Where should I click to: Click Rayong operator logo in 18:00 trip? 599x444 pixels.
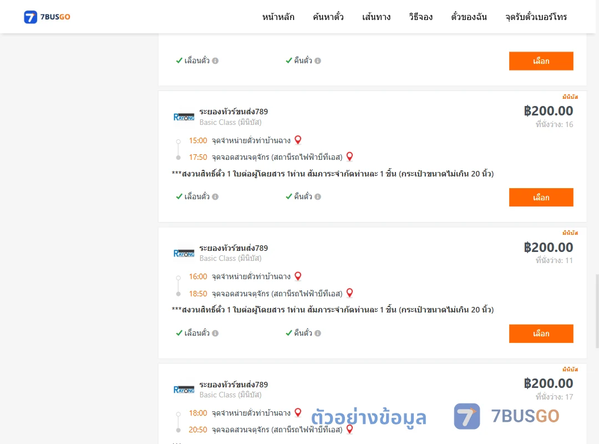(184, 389)
